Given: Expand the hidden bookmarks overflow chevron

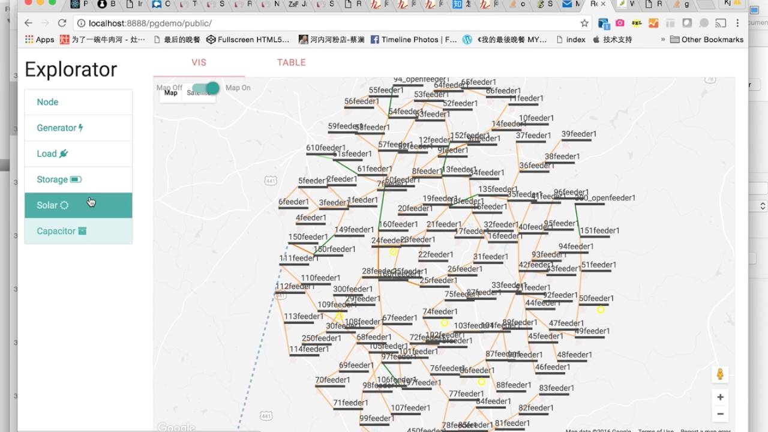Looking at the screenshot, I should pyautogui.click(x=663, y=40).
